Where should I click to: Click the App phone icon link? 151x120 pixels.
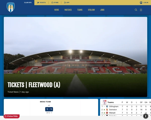pyautogui.click(x=65, y=2)
